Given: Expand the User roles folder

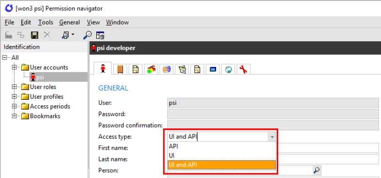Looking at the screenshot, I should click(15, 87).
